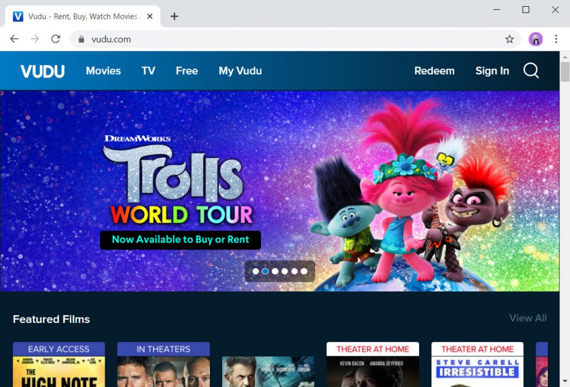The width and height of the screenshot is (570, 387).
Task: Bookmark this page with star icon
Action: pos(509,39)
